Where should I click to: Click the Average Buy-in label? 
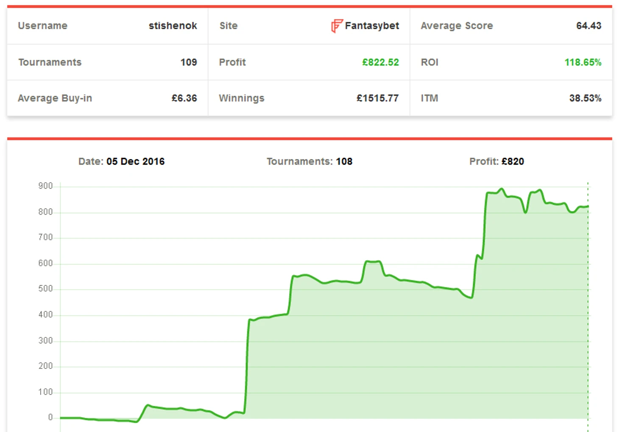[55, 98]
